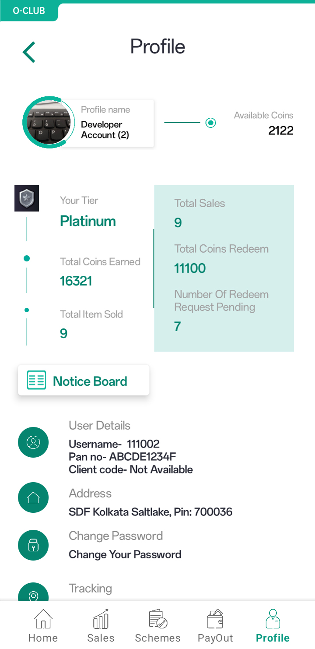Tap the Available Coins radio dot indicator
The width and height of the screenshot is (315, 649).
point(211,123)
